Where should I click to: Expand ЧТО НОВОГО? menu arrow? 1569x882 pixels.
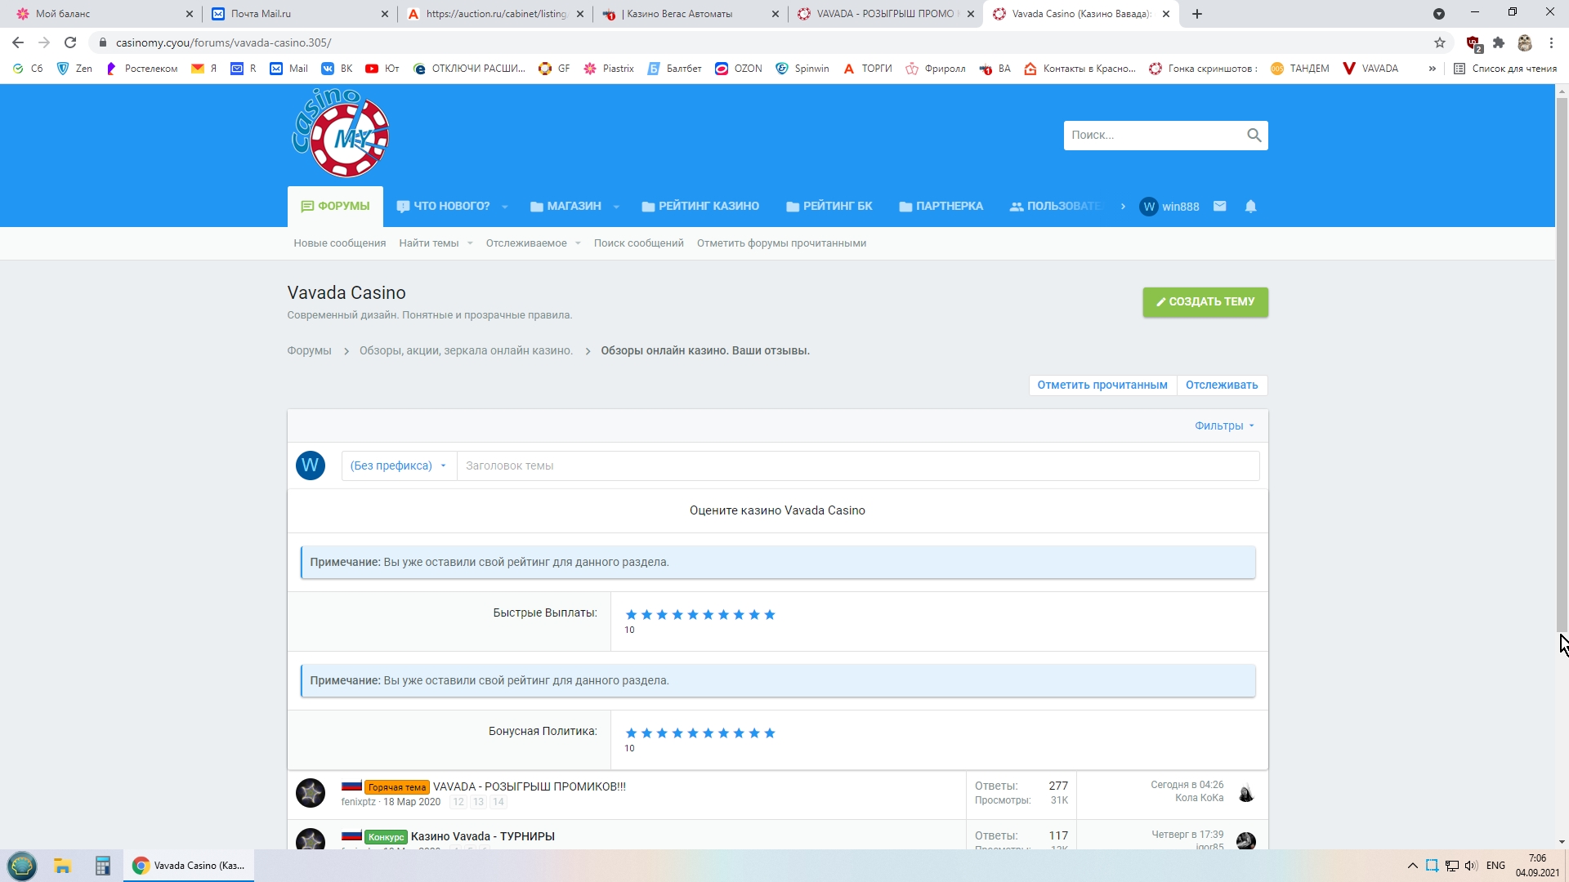(505, 207)
